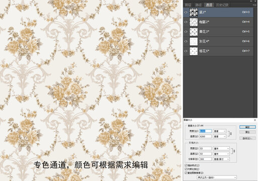Click thumbnail of channel 黄花3
The height and width of the screenshot is (181, 259).
point(194,32)
